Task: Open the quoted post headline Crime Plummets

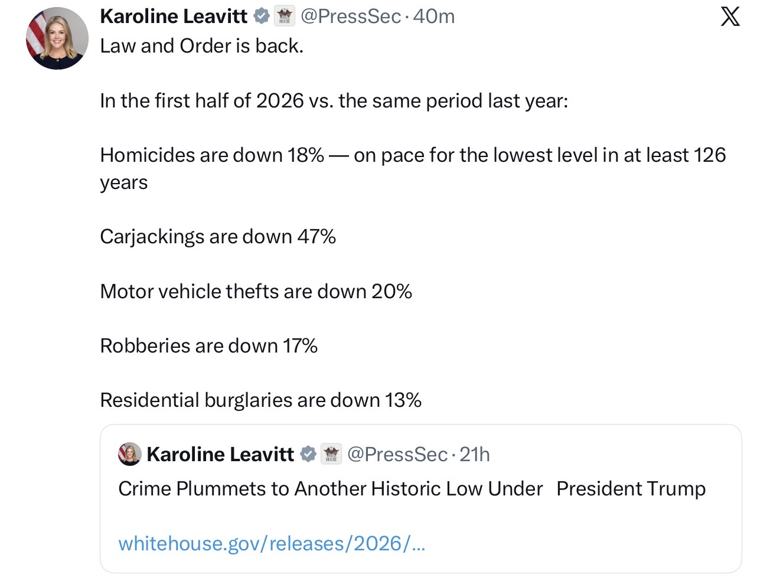Action: (412, 489)
